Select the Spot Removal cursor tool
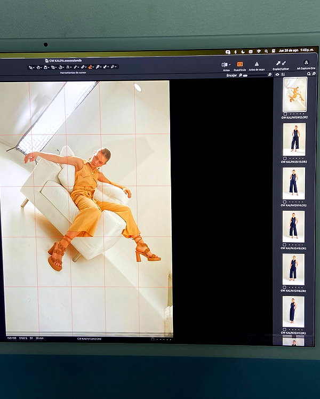 pos(75,67)
